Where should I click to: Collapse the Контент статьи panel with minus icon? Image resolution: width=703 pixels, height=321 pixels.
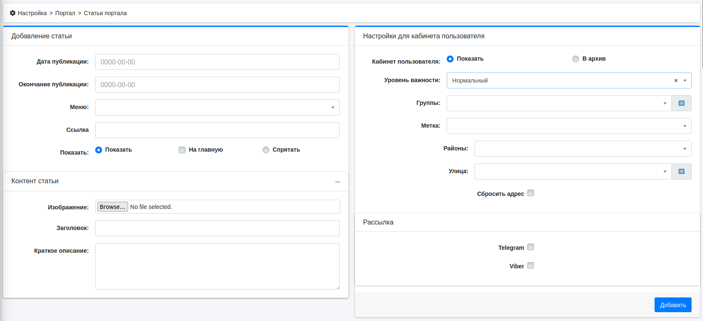tap(338, 182)
